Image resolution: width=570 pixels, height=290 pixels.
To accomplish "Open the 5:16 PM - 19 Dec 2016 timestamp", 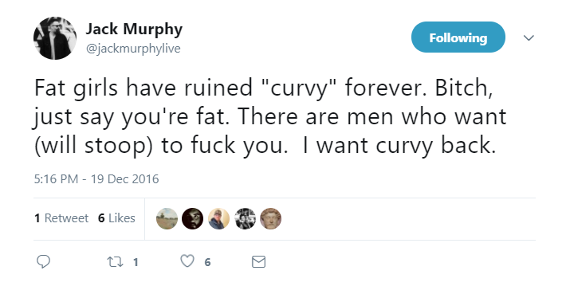I will pos(96,178).
